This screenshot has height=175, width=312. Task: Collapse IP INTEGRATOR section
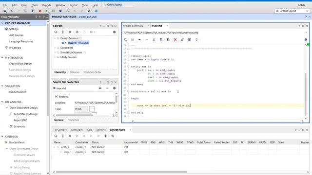[2, 58]
